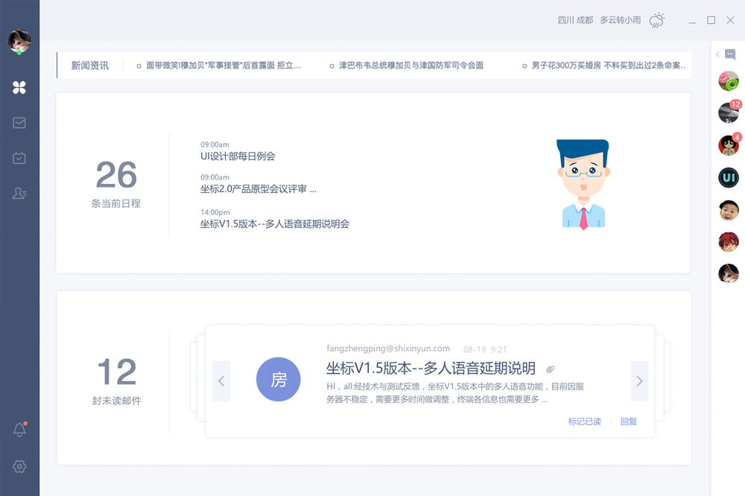Open chat with the bottom cat avatar contact
This screenshot has width=745, height=496.
pos(729,273)
